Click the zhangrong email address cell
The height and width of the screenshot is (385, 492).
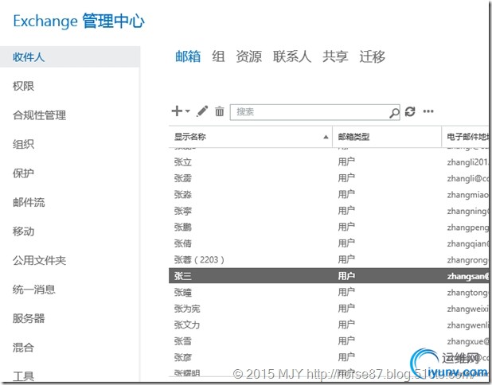point(468,260)
